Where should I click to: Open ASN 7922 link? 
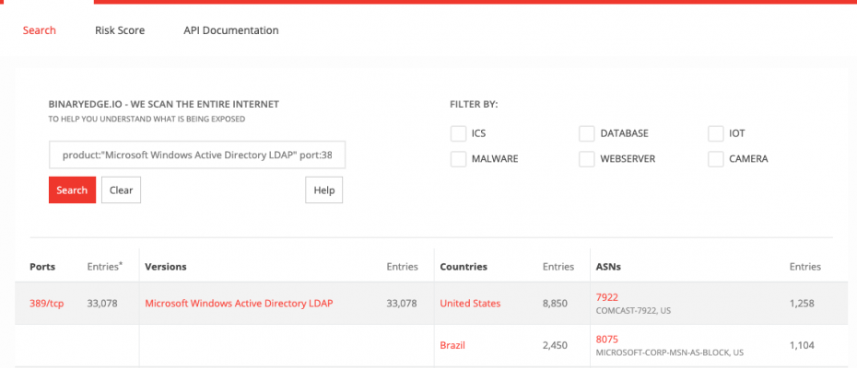point(606,297)
